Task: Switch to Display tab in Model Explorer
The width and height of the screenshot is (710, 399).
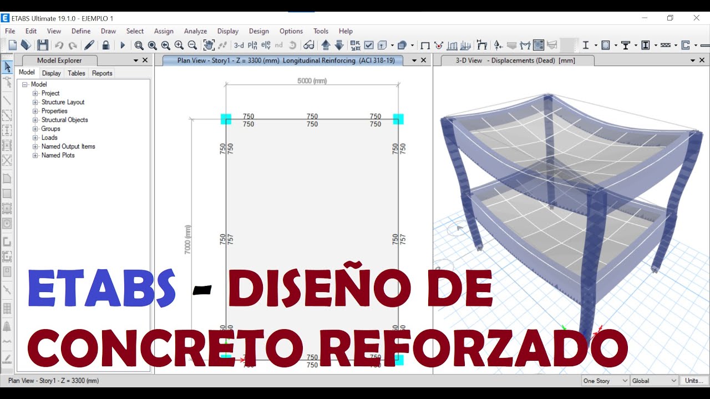Action: tap(52, 73)
